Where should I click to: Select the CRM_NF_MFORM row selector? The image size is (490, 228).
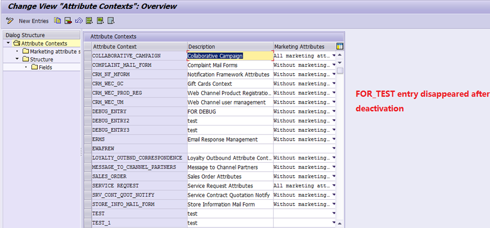88,75
